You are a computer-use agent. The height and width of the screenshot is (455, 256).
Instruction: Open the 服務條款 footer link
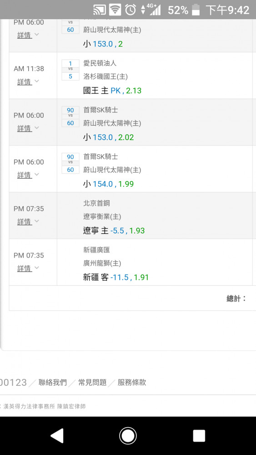pyautogui.click(x=131, y=383)
